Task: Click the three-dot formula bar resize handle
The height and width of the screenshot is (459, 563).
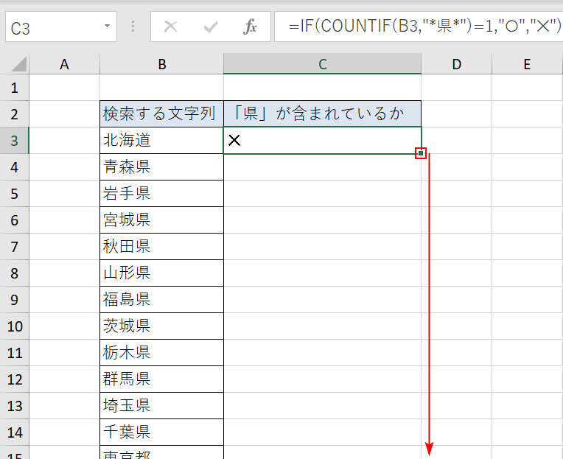Action: click(133, 27)
